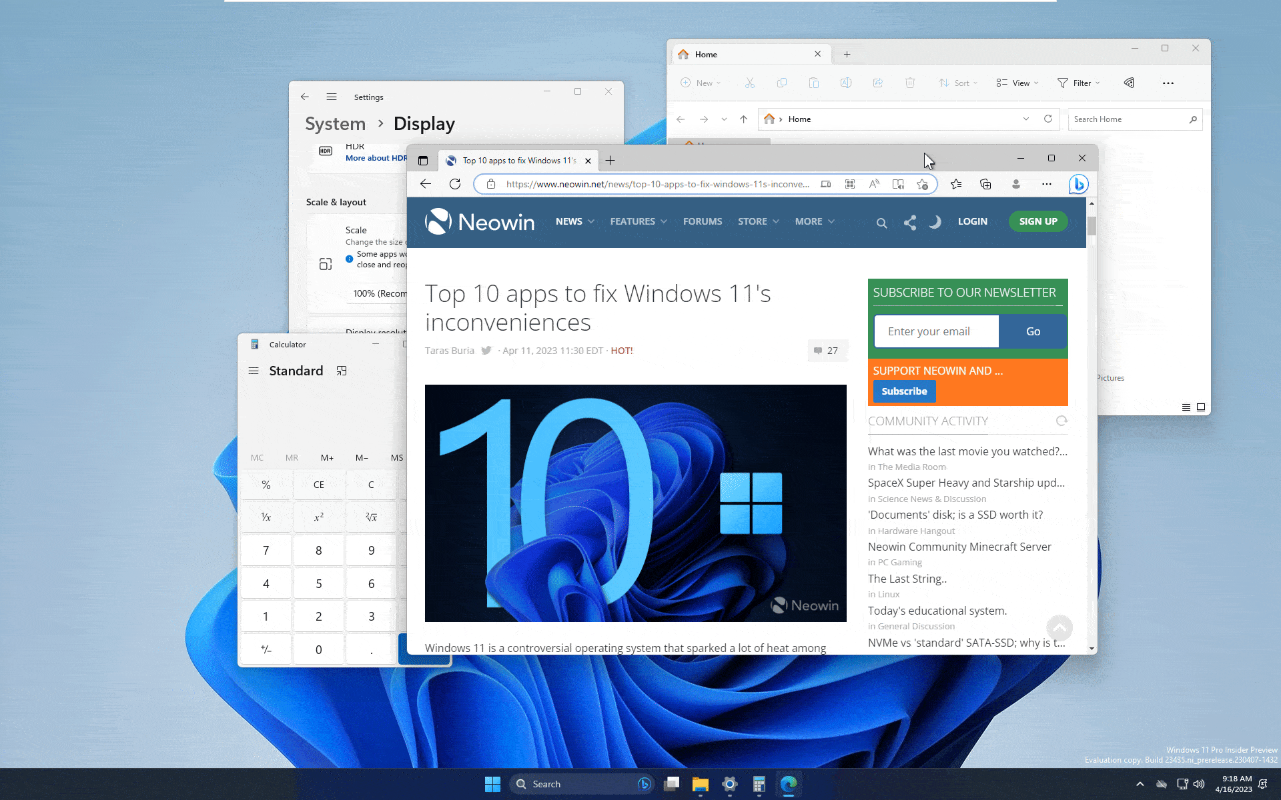Select the STORE tab on Neowin navbar
This screenshot has width=1281, height=800.
752,221
